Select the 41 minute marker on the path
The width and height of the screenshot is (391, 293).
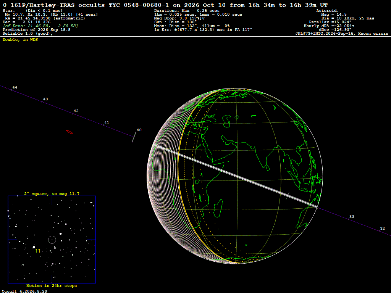107,122
